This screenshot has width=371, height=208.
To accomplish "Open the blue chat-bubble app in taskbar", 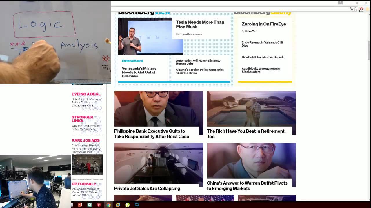I will click(137, 205).
